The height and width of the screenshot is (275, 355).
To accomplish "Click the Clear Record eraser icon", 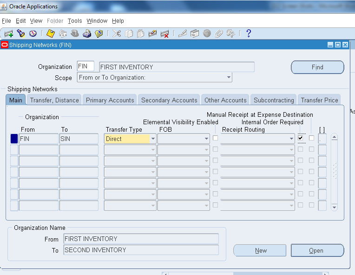I will 152,34.
